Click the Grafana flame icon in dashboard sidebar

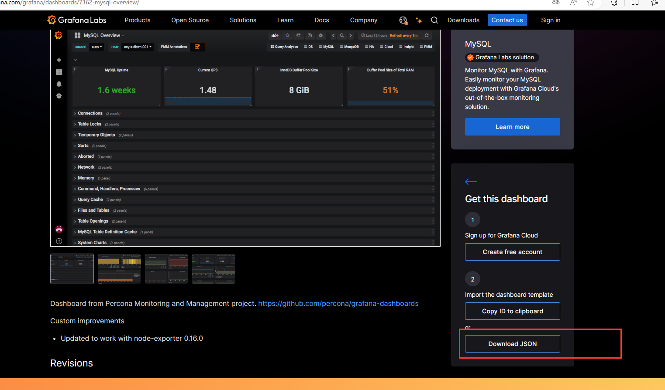(59, 35)
